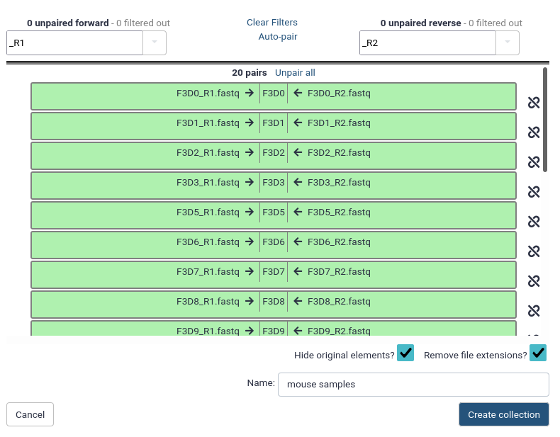This screenshot has width=560, height=437.
Task: Select the F3D5_R1.fastq forward dataset
Action: coord(208,212)
